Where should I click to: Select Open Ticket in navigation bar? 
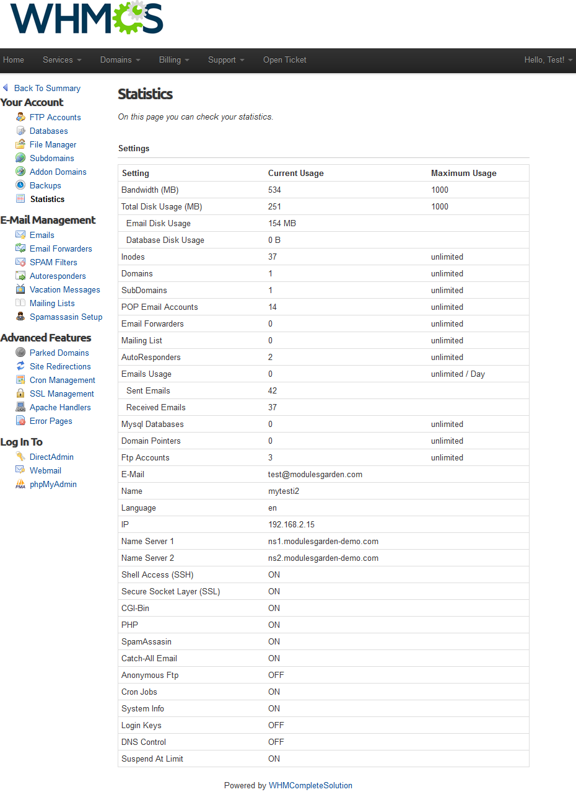(x=285, y=60)
